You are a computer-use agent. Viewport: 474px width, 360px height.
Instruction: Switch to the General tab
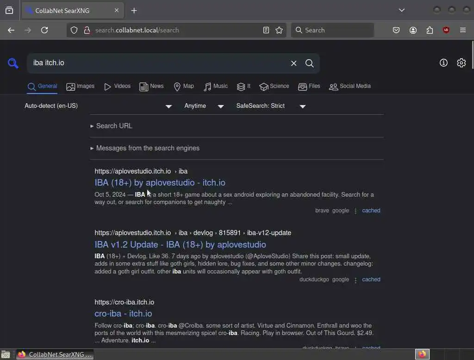click(42, 87)
